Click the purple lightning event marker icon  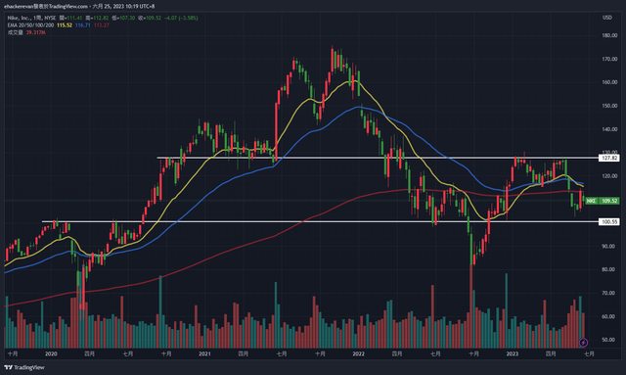click(x=583, y=343)
